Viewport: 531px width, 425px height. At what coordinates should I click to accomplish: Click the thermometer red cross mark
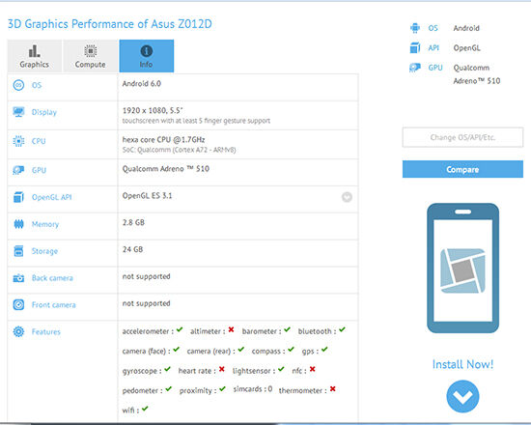(332, 388)
